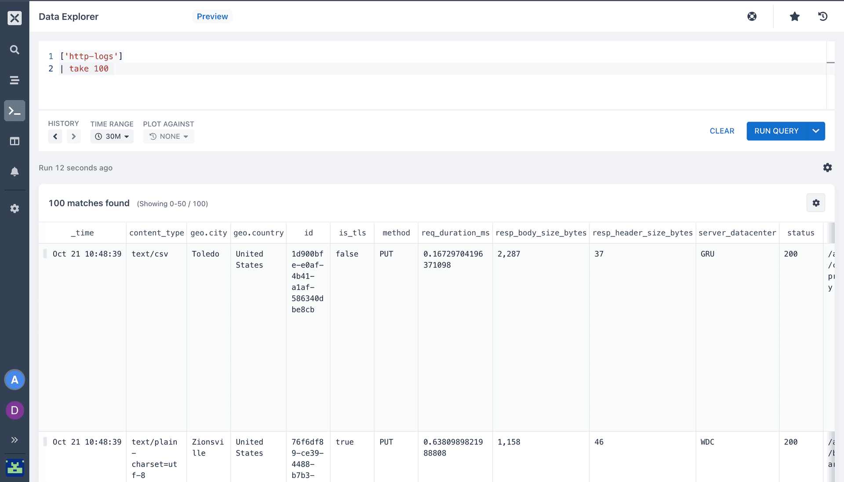Image resolution: width=844 pixels, height=482 pixels.
Task: Open notifications from the sidebar bell icon
Action: [15, 171]
